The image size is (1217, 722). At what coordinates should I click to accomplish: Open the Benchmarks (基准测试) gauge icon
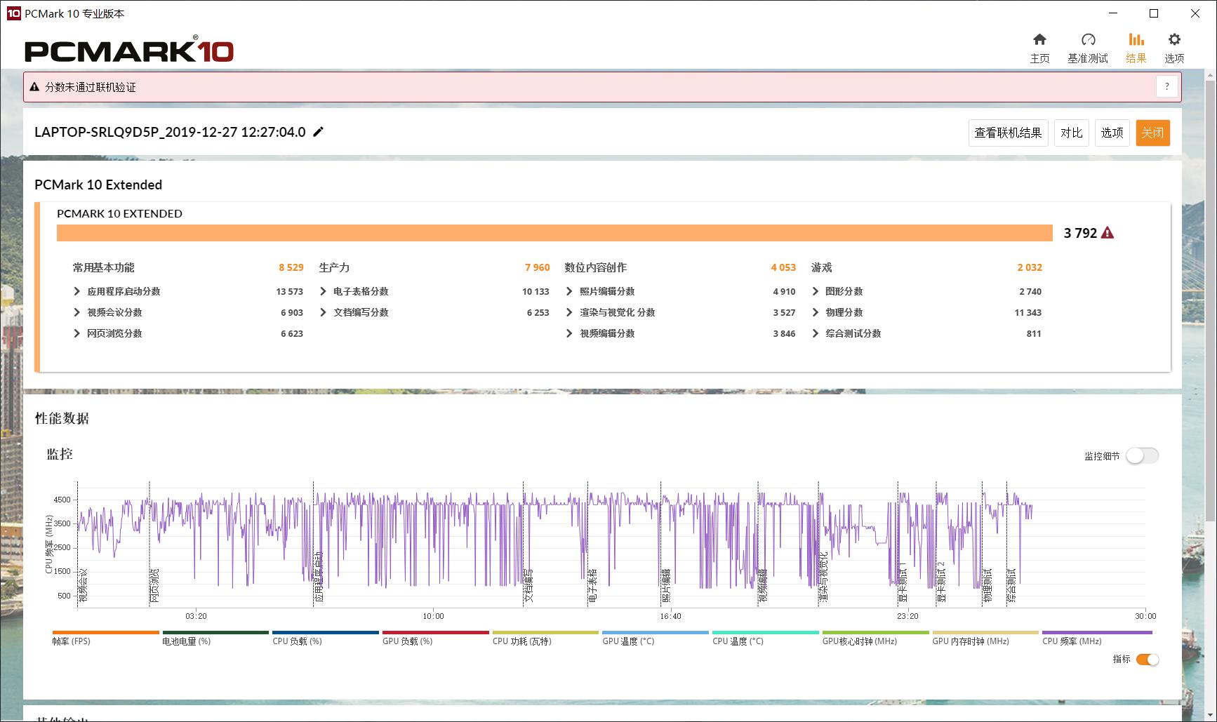click(1087, 40)
